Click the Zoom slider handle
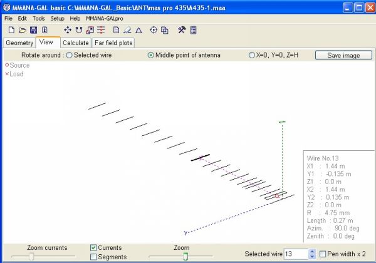Screen dimensions: 376x263 tap(185, 257)
